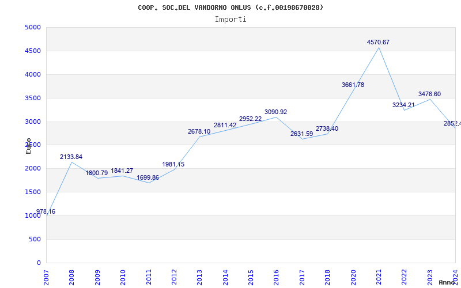Screen dimensions: 461x288
Task: Click the 978.16 data label
Action: (x=46, y=211)
